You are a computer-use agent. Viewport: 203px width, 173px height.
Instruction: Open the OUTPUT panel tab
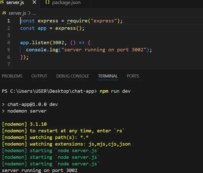click(x=39, y=76)
